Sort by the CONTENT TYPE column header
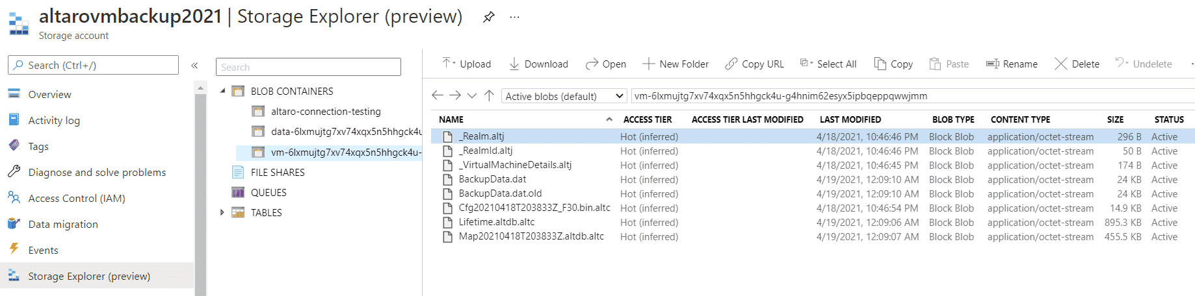 point(1020,119)
